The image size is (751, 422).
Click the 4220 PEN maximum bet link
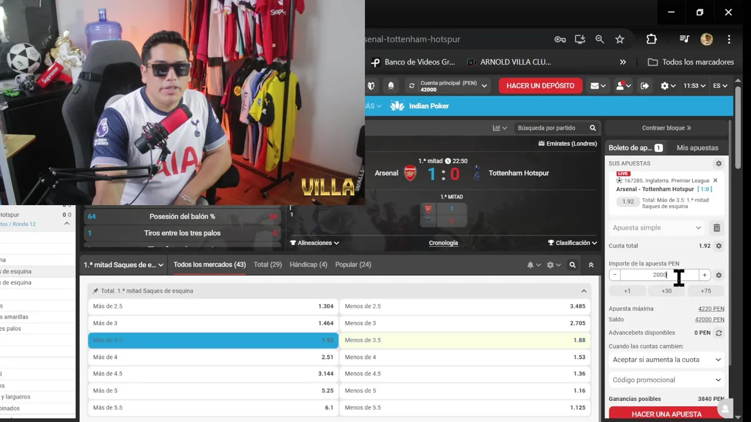pyautogui.click(x=711, y=309)
